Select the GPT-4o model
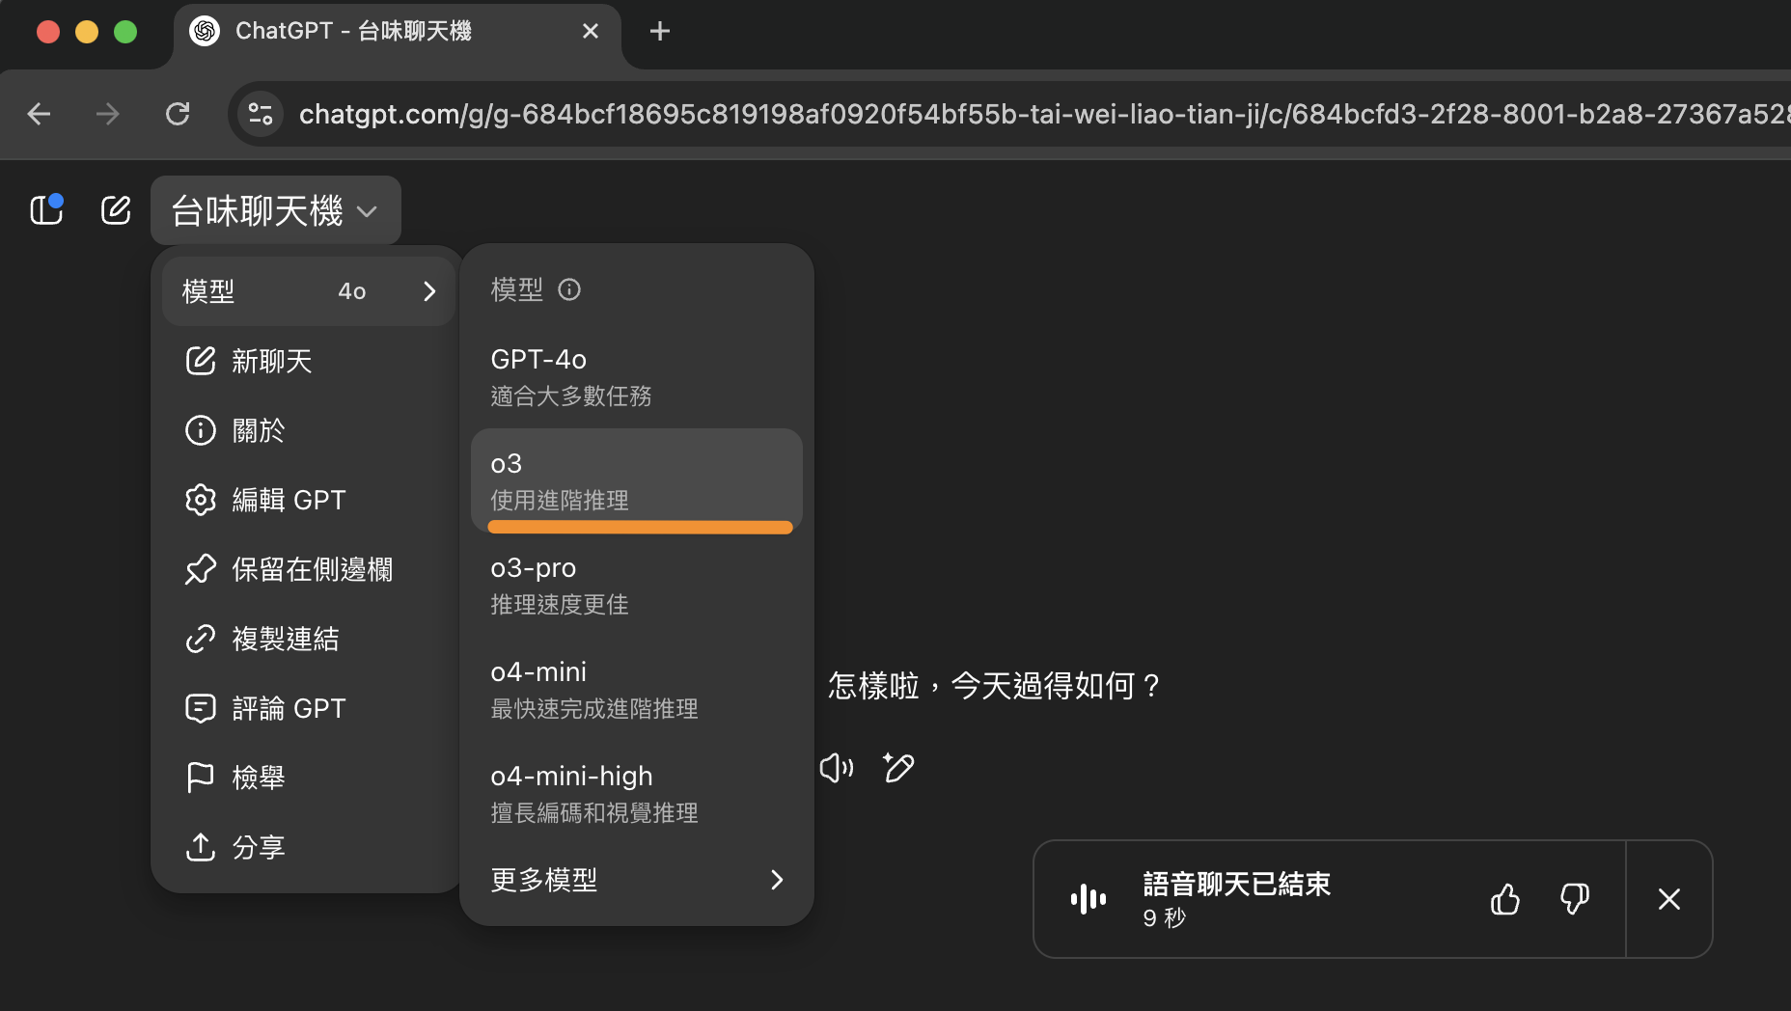Viewport: 1791px width, 1011px height. point(637,376)
